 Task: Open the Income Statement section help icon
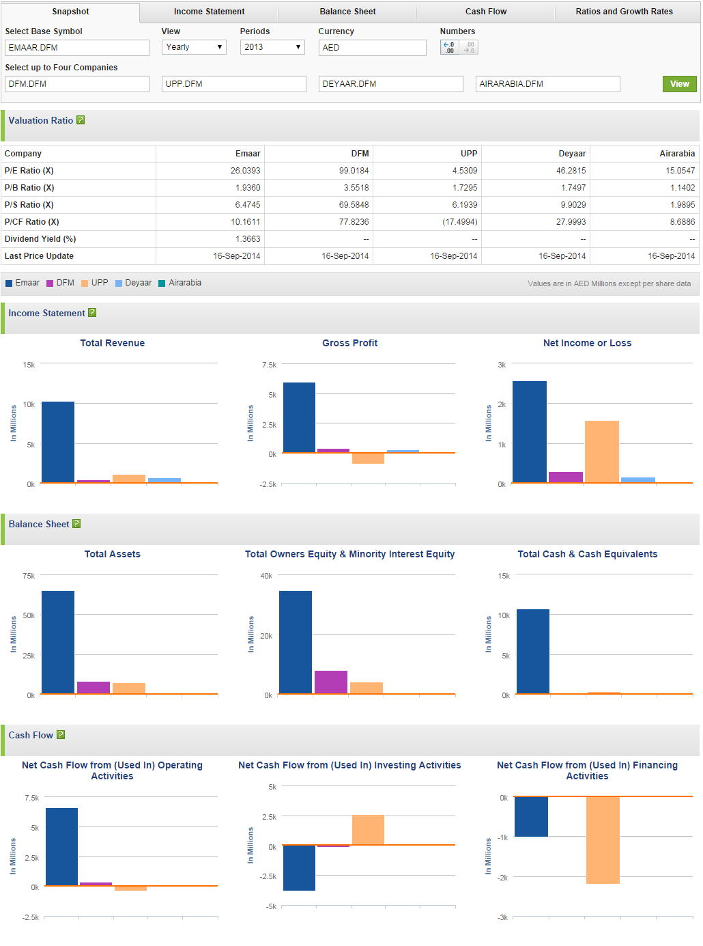[92, 313]
